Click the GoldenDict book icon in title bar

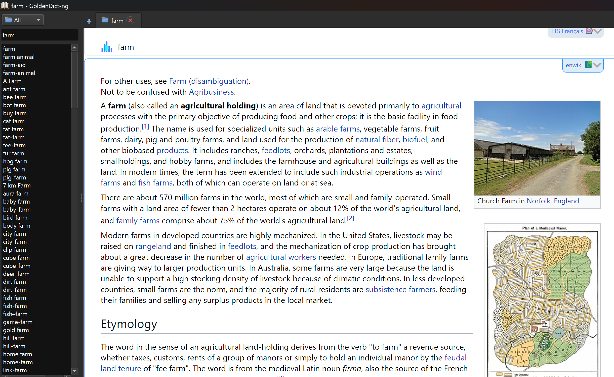pos(5,6)
